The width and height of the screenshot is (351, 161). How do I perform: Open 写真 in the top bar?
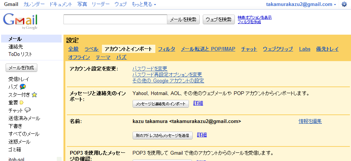pyautogui.click(x=82, y=4)
